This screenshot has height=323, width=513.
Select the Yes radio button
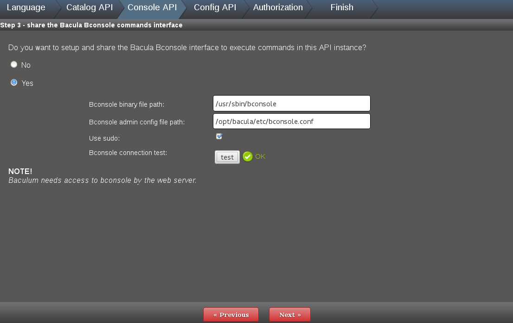[x=14, y=83]
